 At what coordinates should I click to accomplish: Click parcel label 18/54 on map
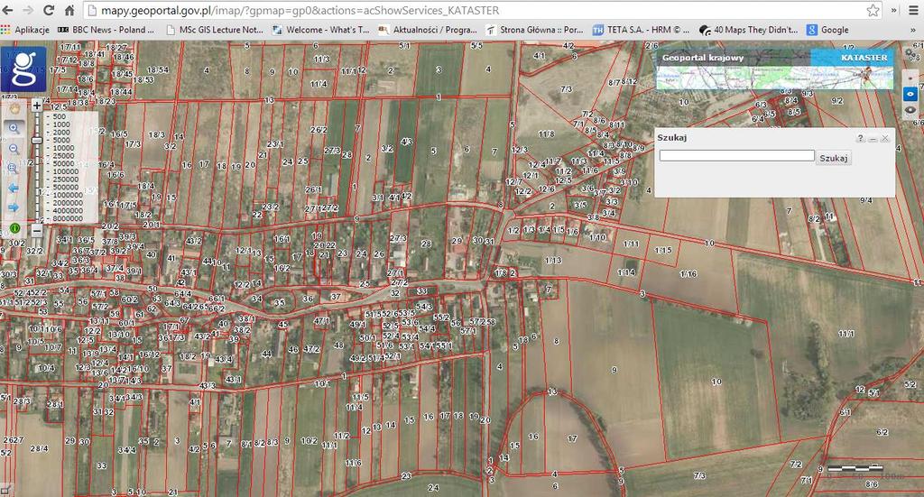(x=158, y=69)
